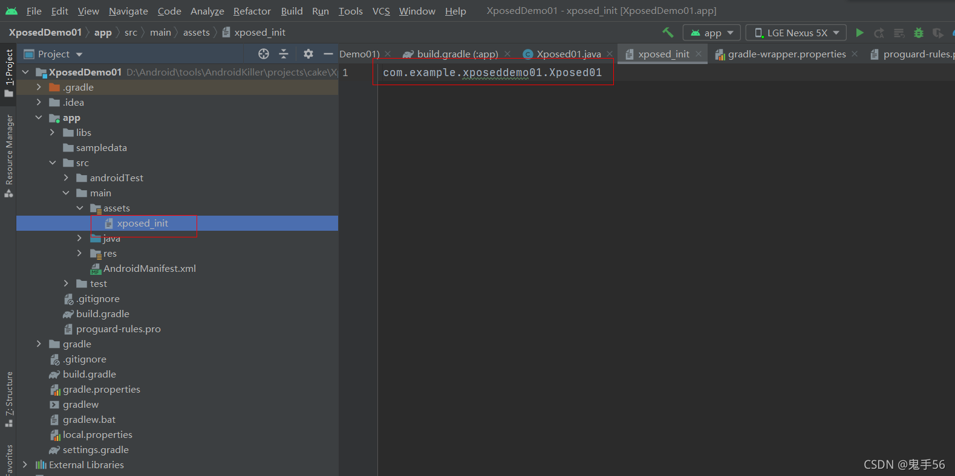Collapse the app module folder
Viewport: 955px width, 476px height.
coord(39,117)
